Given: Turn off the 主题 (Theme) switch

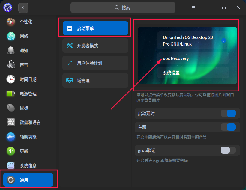Looking at the screenshot, I should [x=229, y=127].
